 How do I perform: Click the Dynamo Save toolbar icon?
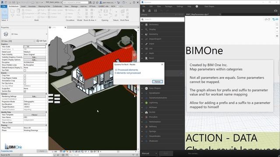[x=156, y=10]
